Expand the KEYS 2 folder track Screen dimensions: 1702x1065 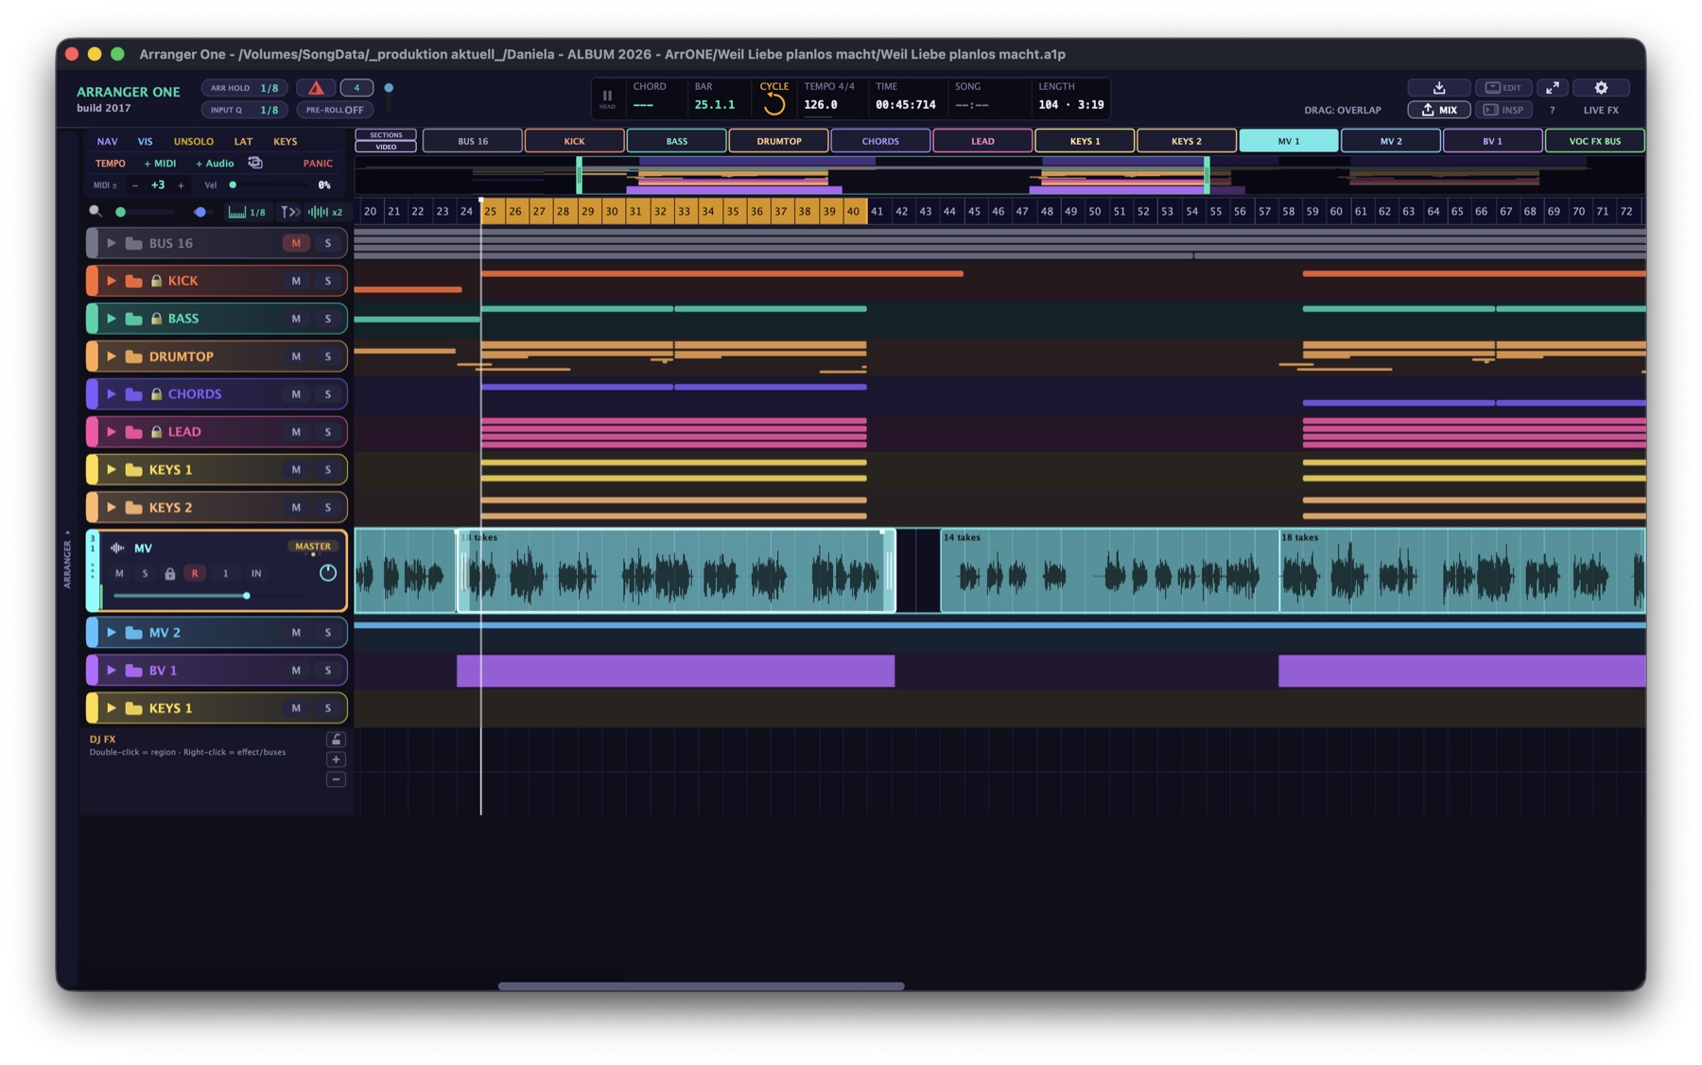click(x=112, y=508)
